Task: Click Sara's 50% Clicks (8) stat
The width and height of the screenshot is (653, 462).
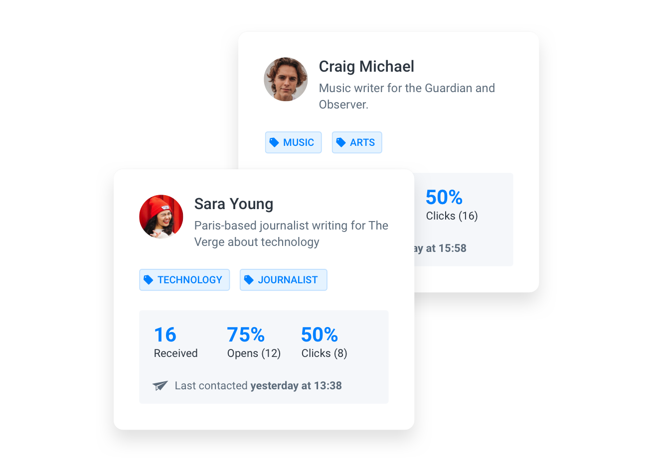Action: [324, 343]
